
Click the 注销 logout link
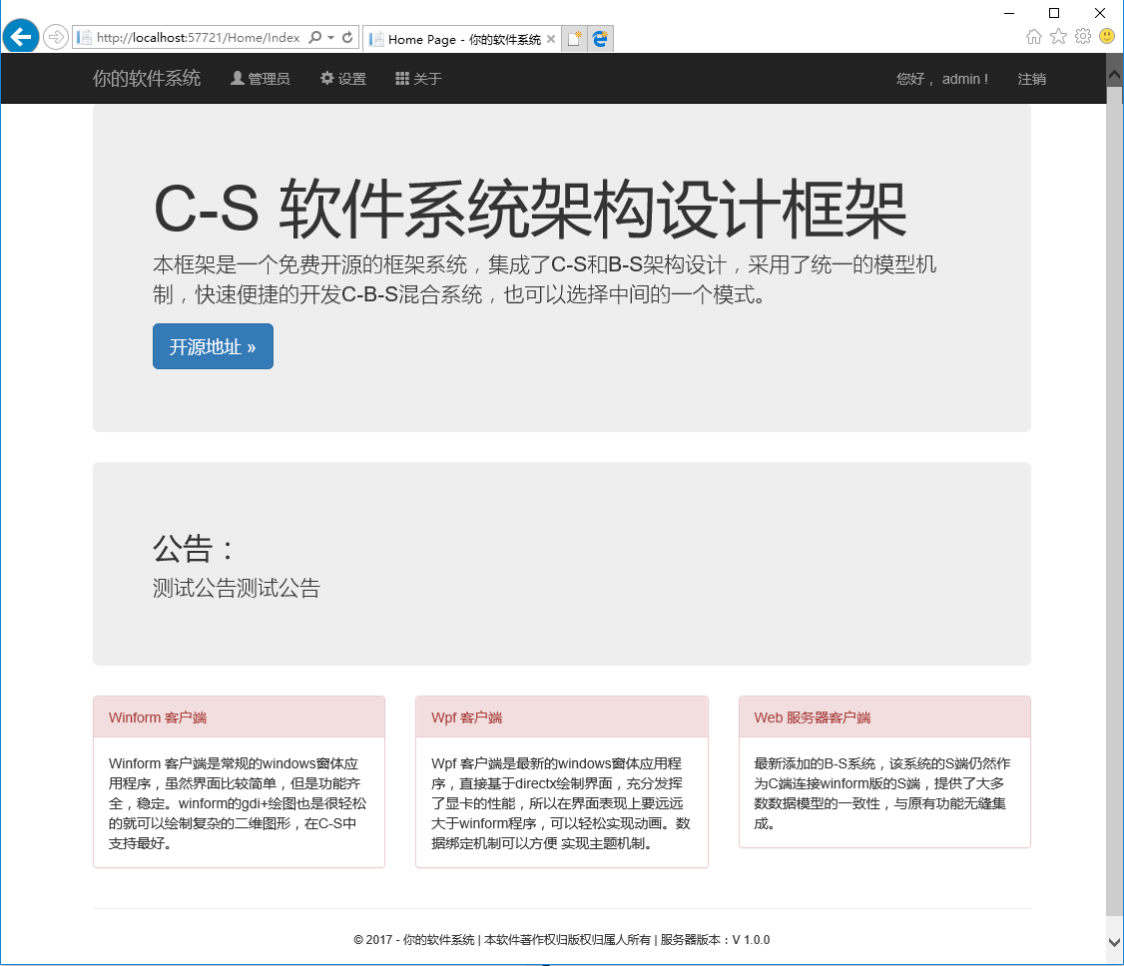pos(1031,79)
